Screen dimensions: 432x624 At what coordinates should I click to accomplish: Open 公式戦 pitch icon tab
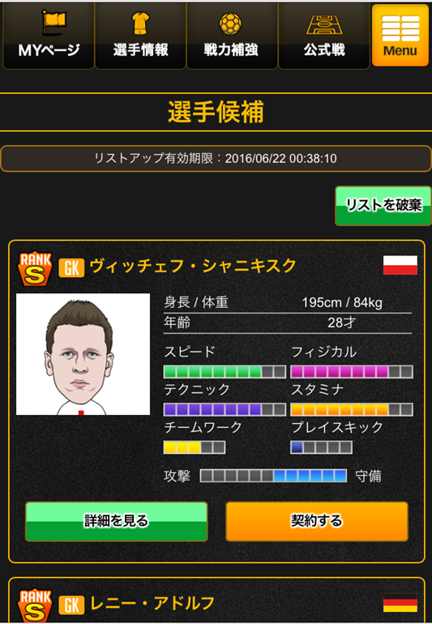324,36
